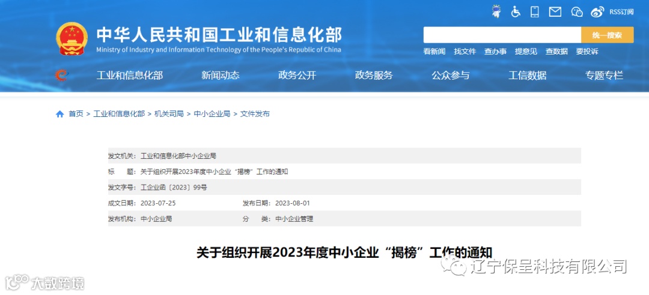The width and height of the screenshot is (649, 295).
Task: Click 工业和信息化部 in the breadcrumb
Action: pyautogui.click(x=119, y=114)
